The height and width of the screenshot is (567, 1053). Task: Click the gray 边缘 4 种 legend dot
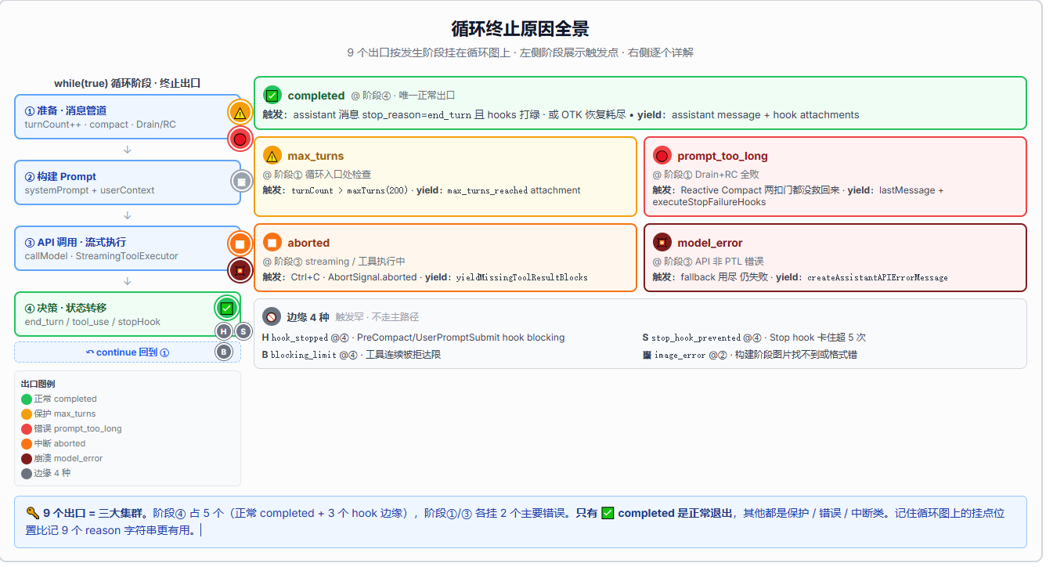pyautogui.click(x=27, y=474)
